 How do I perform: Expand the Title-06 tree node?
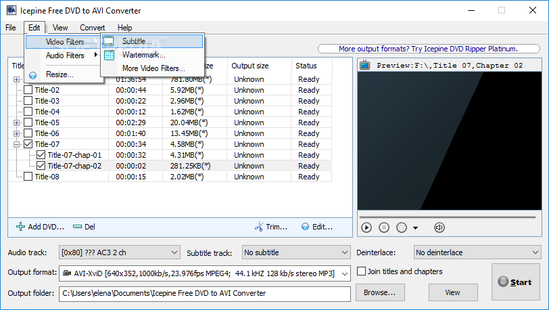point(16,133)
